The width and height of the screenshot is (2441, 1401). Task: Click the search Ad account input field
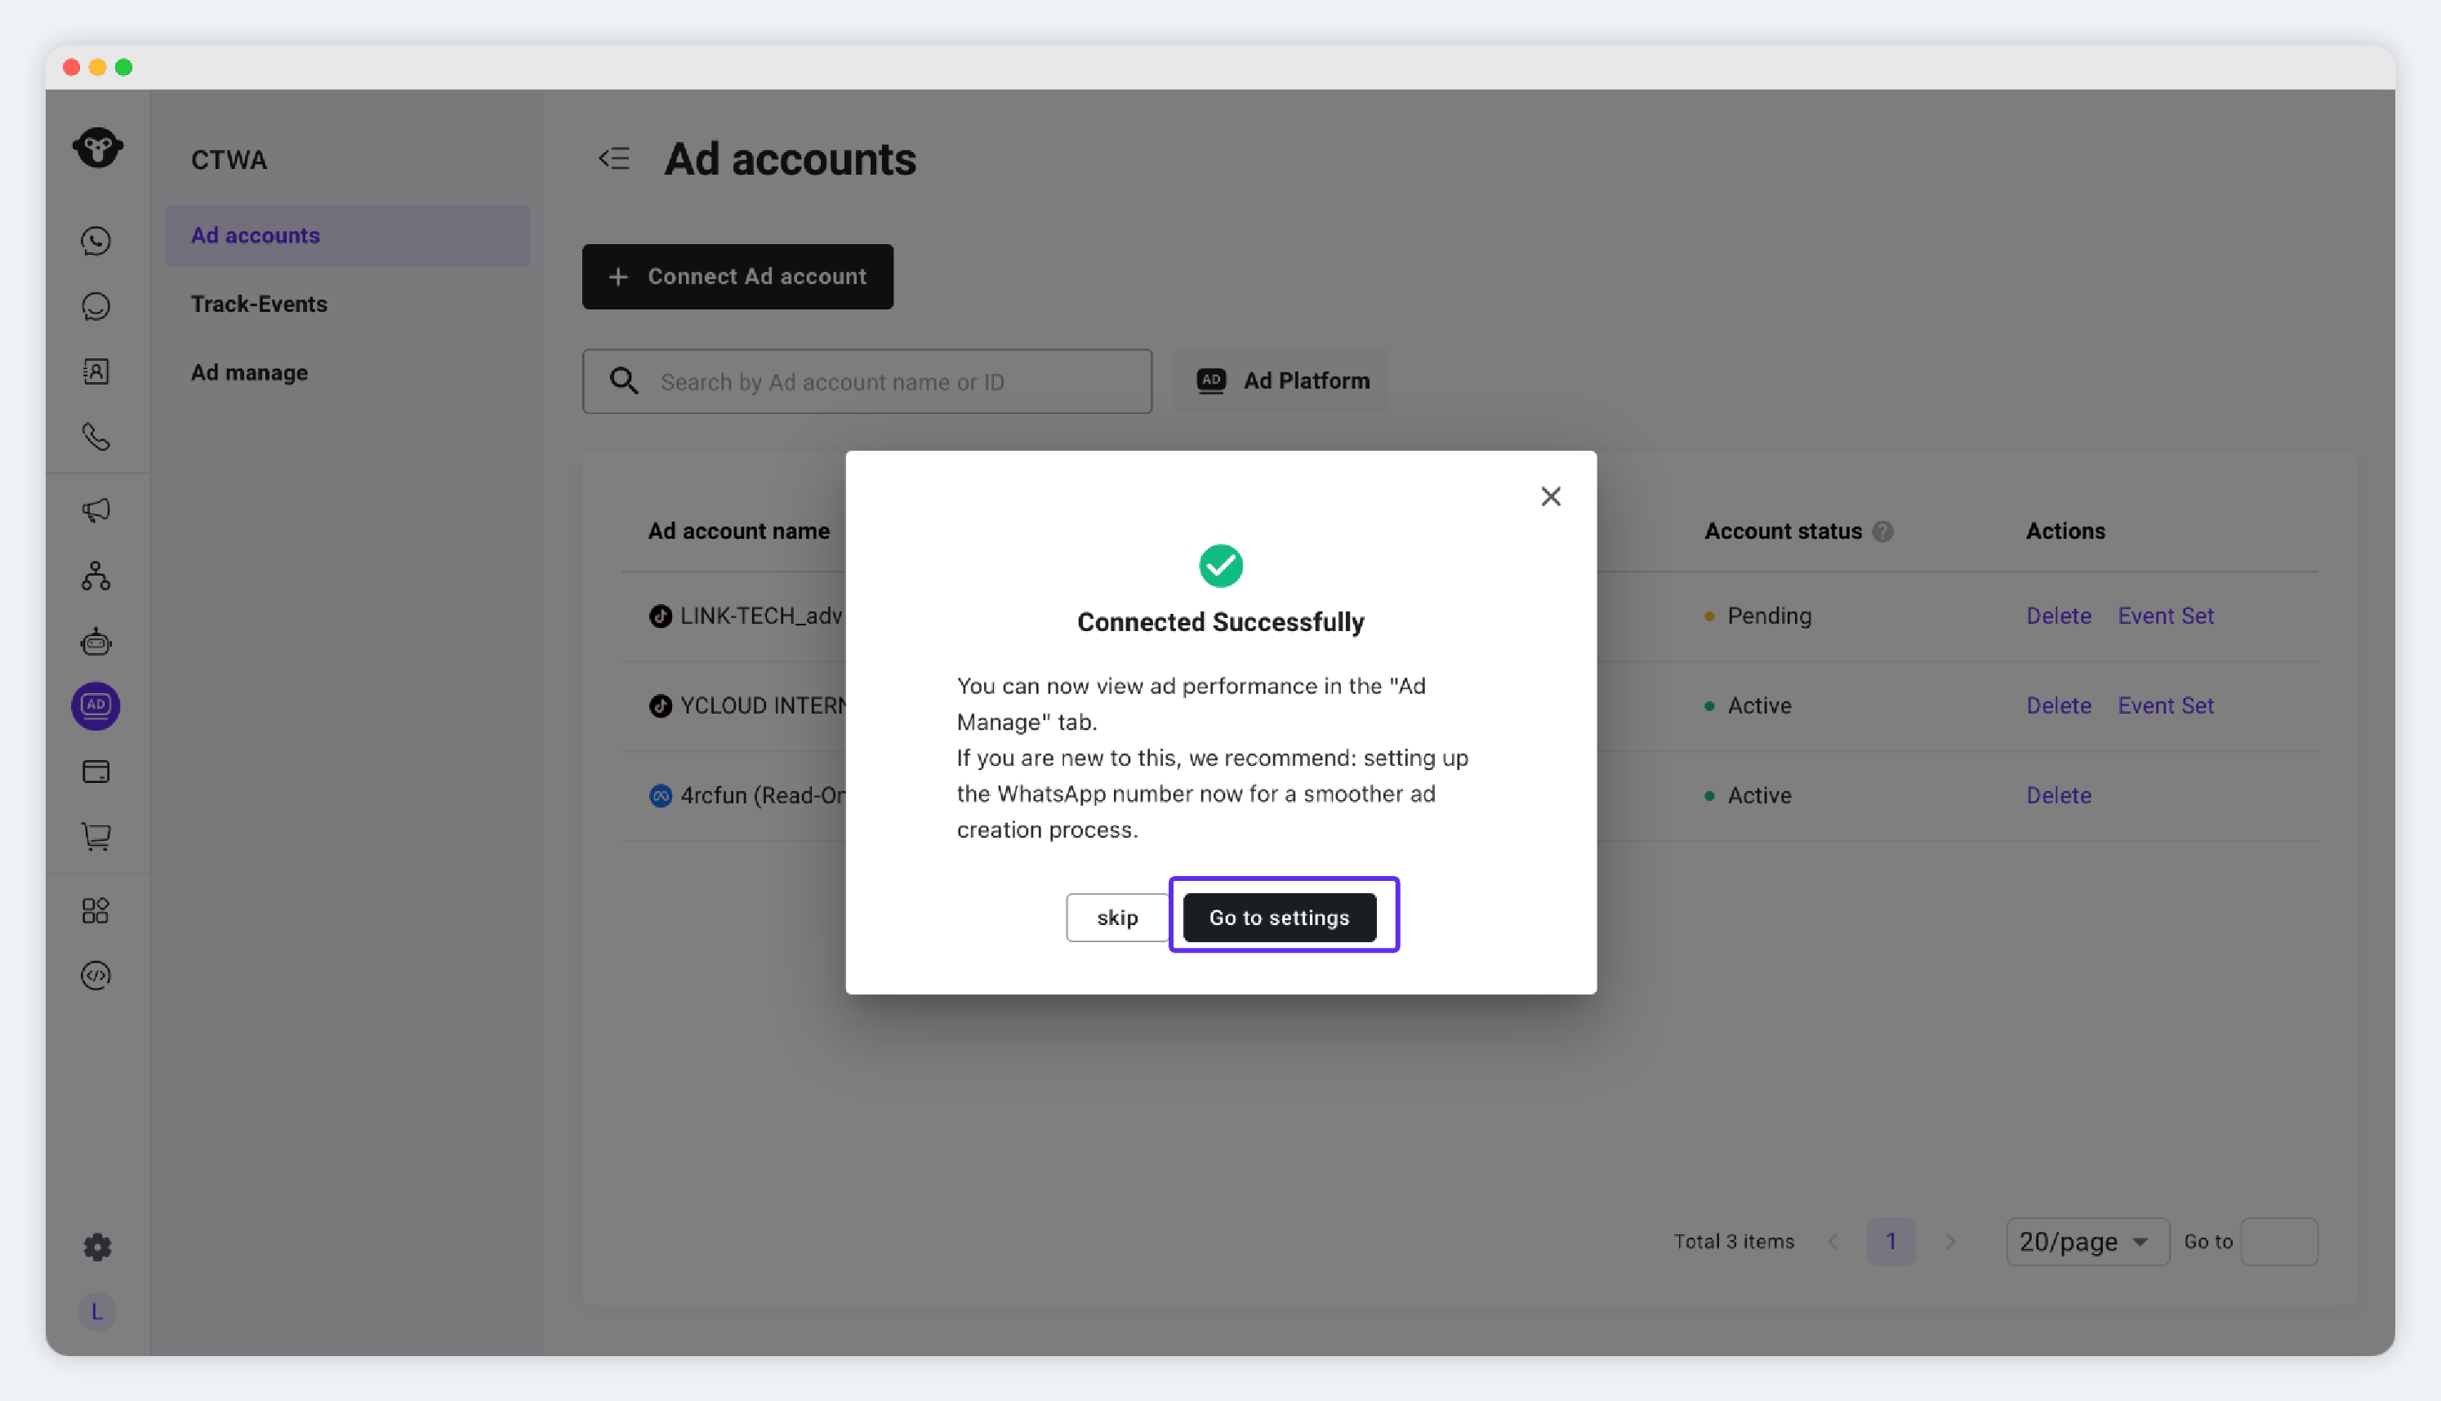pos(866,382)
